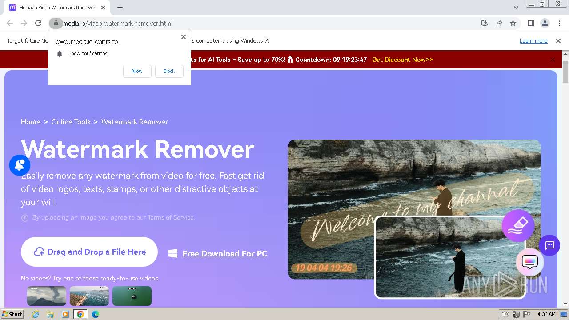The width and height of the screenshot is (569, 320).
Task: Open Chrome three-dot menu
Action: [x=559, y=23]
